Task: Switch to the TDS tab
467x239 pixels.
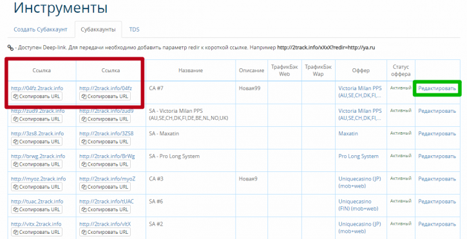Action: click(134, 30)
